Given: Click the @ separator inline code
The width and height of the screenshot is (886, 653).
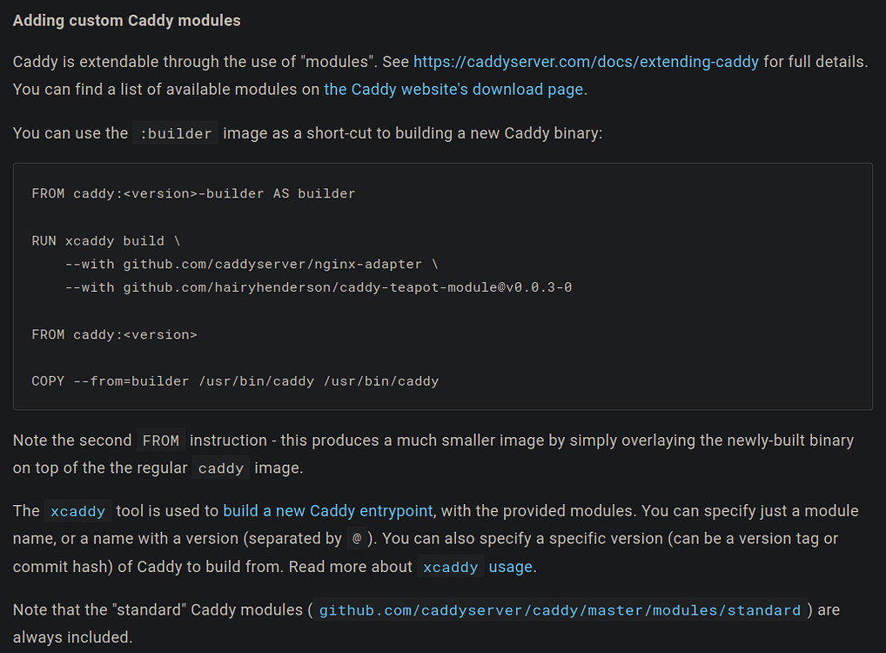Looking at the screenshot, I should [357, 539].
